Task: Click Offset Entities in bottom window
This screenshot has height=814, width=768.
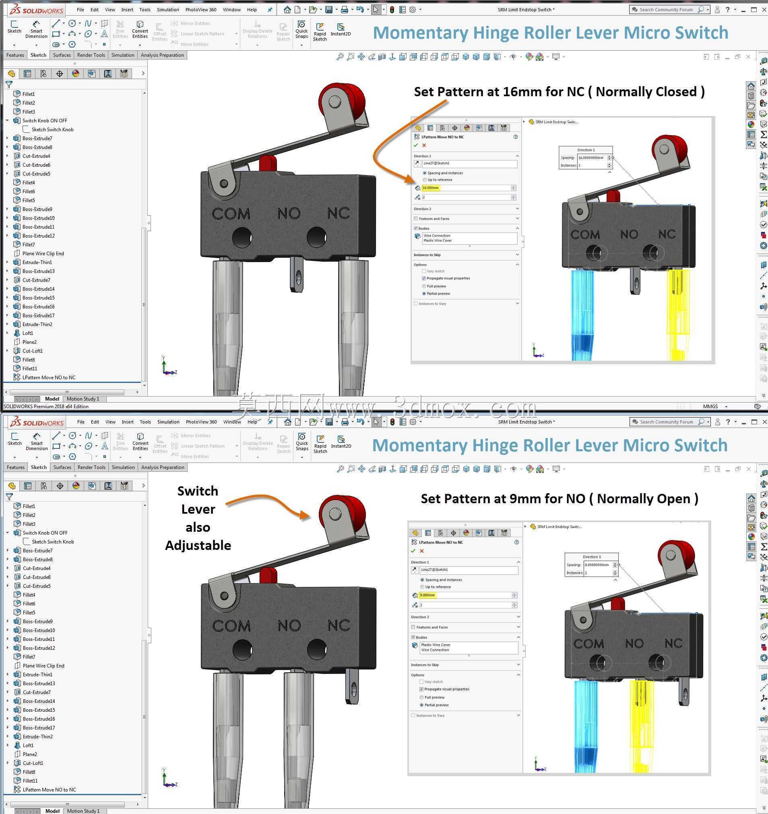Action: [x=160, y=444]
